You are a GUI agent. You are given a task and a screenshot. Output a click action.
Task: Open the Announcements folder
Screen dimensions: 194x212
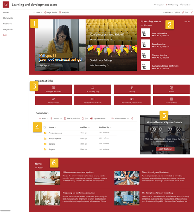55,133
